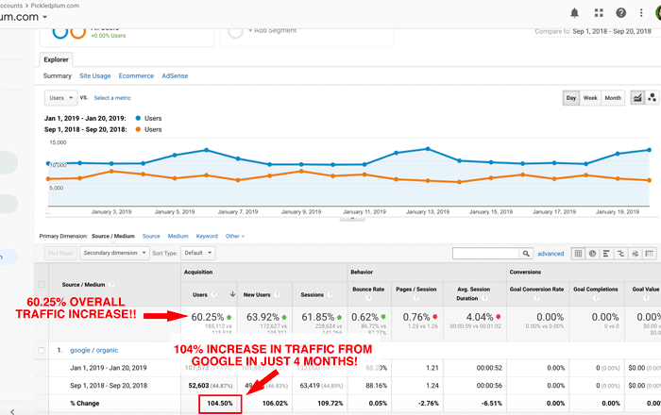The height and width of the screenshot is (415, 661).
Task: Switch to the Explorer tab
Action: [x=56, y=59]
